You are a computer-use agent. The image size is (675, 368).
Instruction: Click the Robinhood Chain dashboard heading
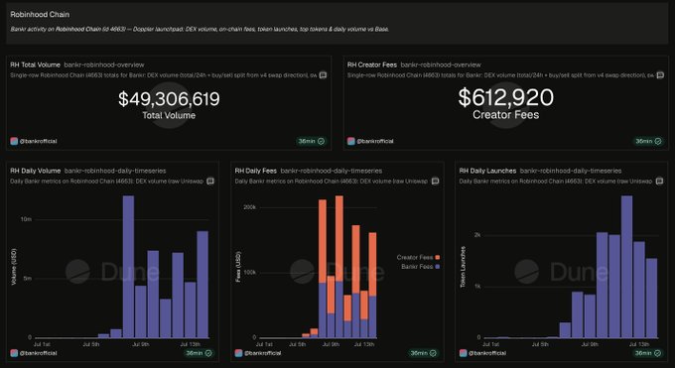[40, 15]
